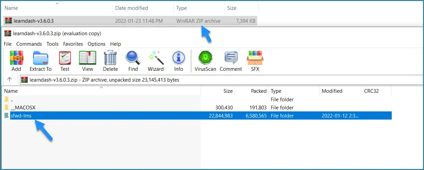Click the Delete recycle bin icon
The width and height of the screenshot is (424, 170).
[x=110, y=58]
